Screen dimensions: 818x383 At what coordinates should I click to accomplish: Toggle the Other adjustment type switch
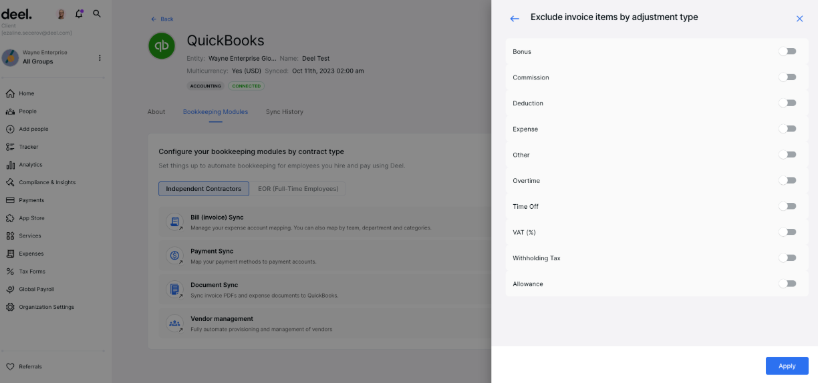[x=787, y=155]
